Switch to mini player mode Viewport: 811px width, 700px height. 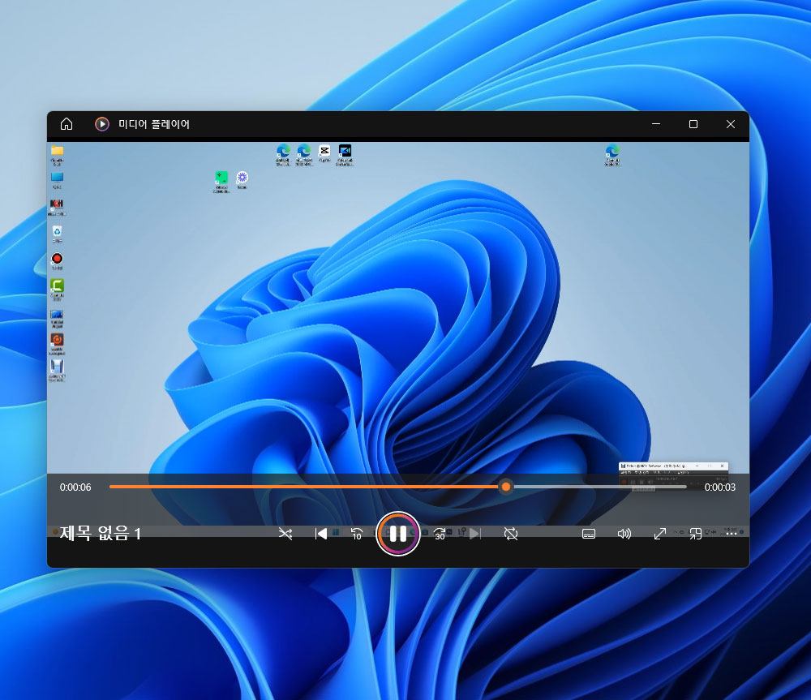pos(696,534)
